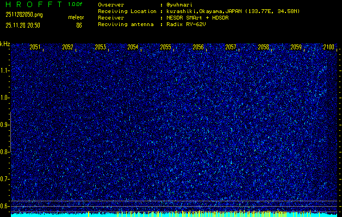This screenshot has height=217, width=342.
Task: Click the 2057 time marker
Action: pyautogui.click(x=231, y=47)
